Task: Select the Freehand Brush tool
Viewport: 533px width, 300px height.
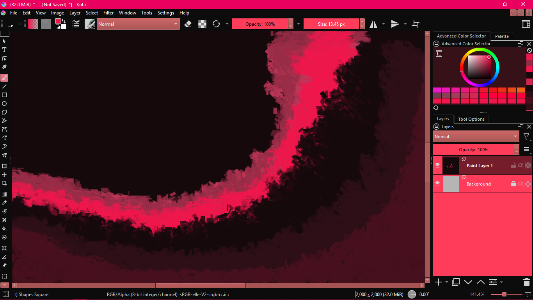Action: click(x=4, y=78)
